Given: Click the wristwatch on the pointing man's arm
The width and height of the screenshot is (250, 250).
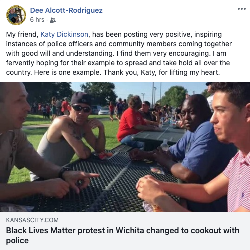Looking at the screenshot, I should click(63, 172).
